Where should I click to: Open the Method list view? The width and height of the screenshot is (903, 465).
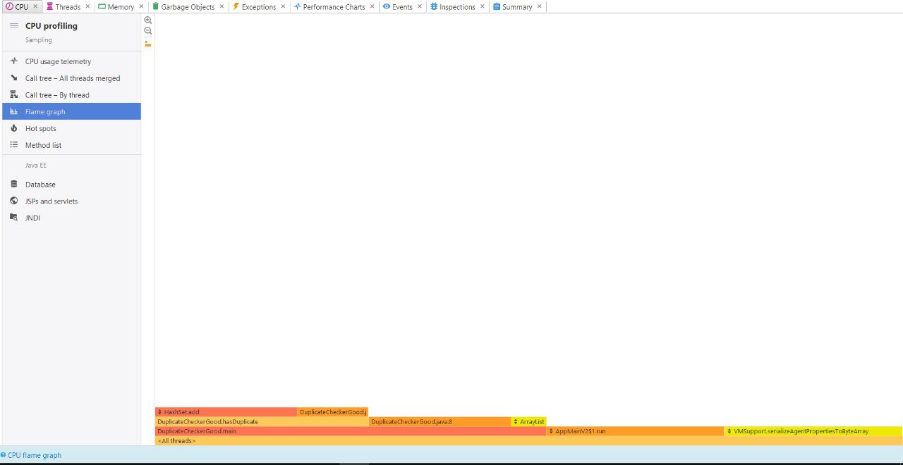tap(71, 145)
